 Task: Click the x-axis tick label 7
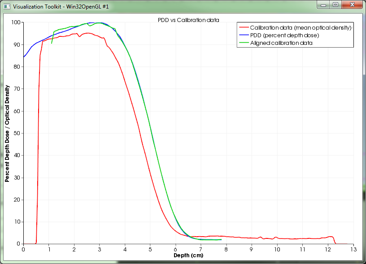(x=201, y=249)
